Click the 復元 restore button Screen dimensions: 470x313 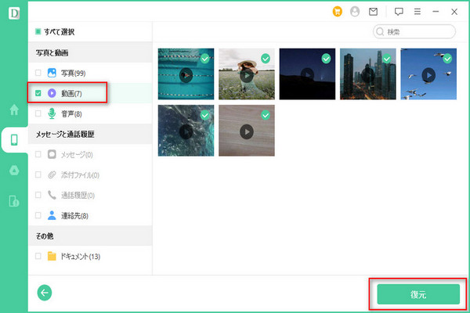click(x=418, y=293)
